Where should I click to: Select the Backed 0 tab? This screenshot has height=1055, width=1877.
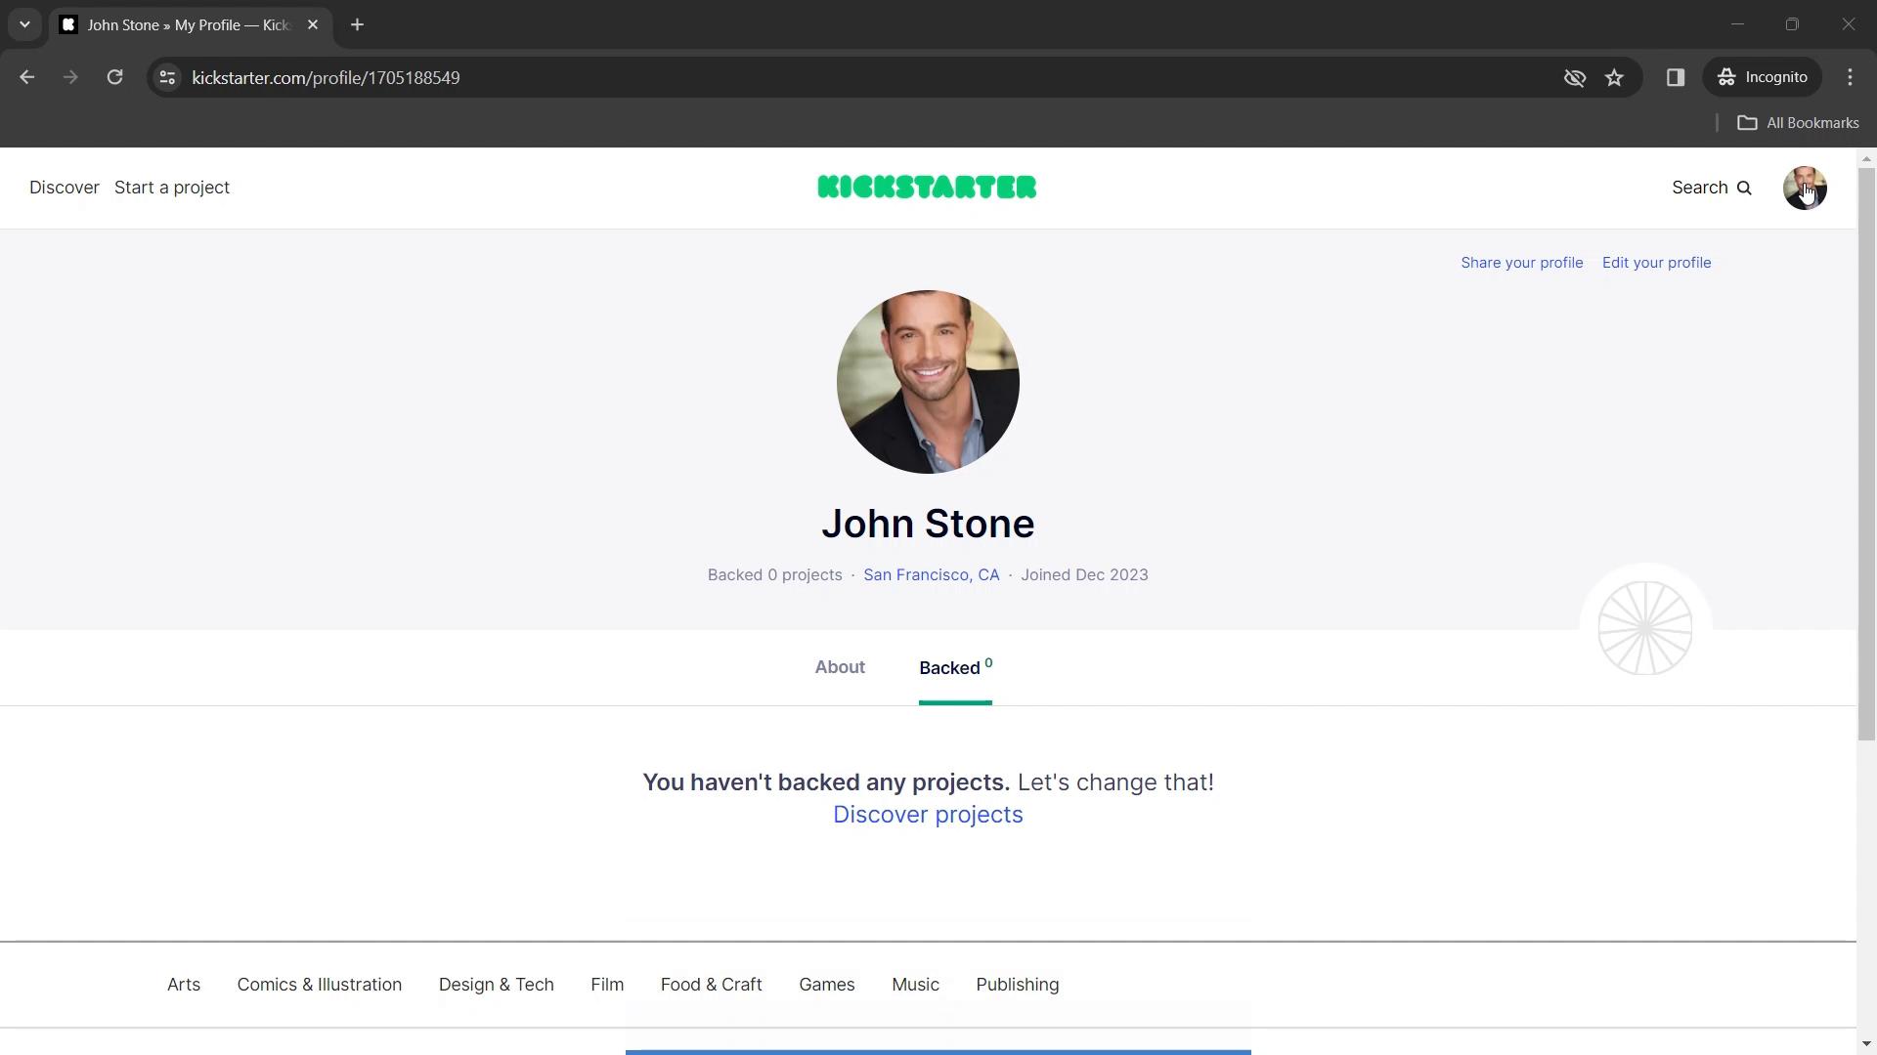pos(955,667)
